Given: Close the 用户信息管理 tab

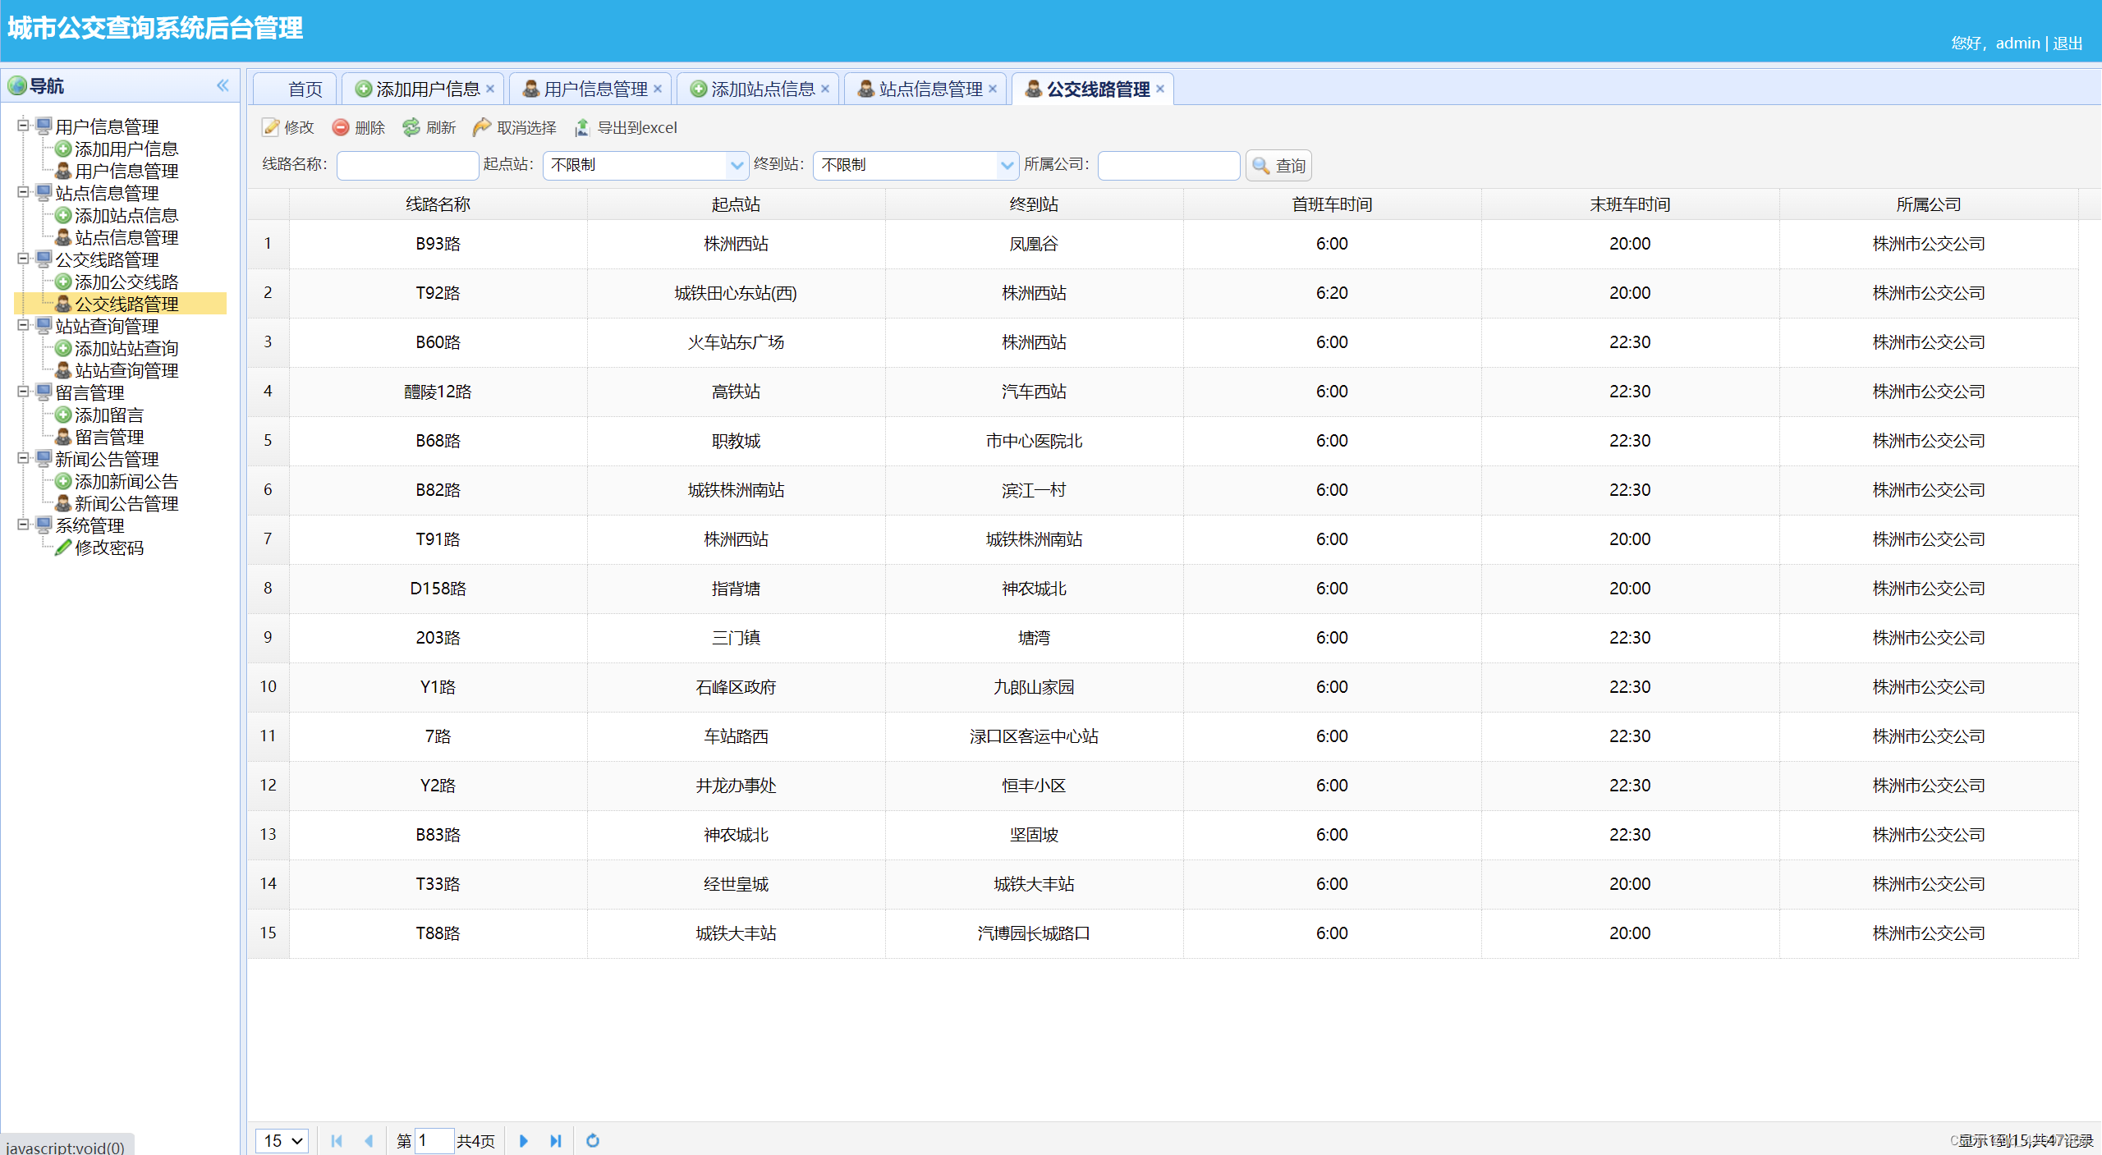Looking at the screenshot, I should click(x=658, y=89).
